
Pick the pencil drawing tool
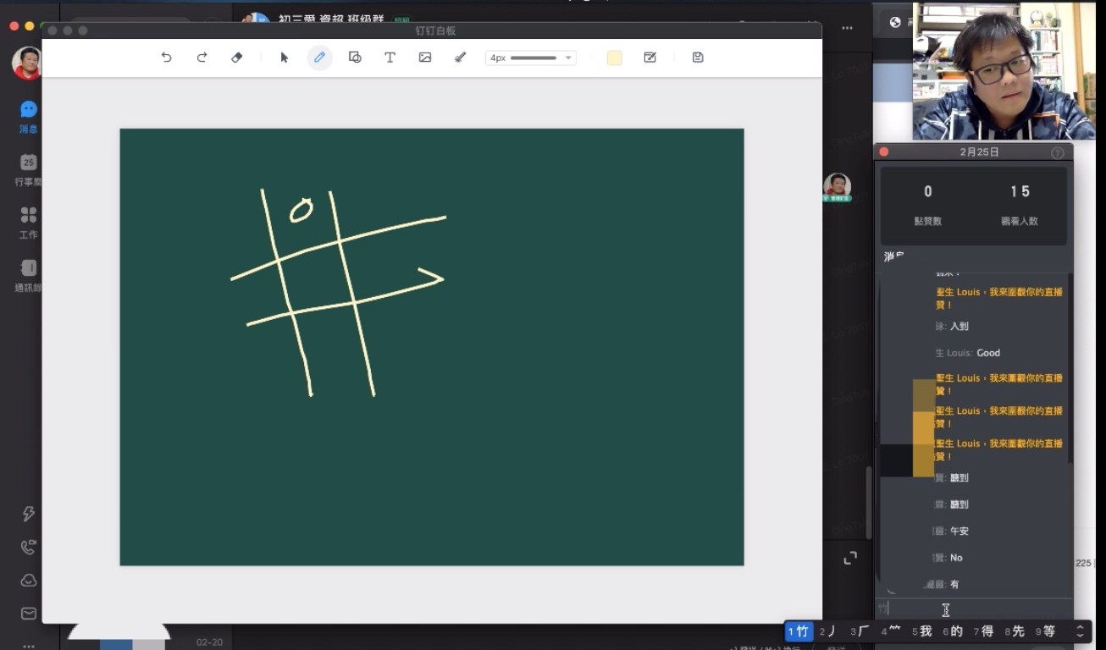(319, 58)
